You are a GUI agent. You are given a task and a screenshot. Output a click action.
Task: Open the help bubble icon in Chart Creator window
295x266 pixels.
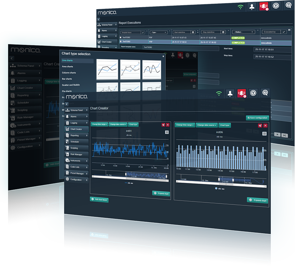click(265, 92)
